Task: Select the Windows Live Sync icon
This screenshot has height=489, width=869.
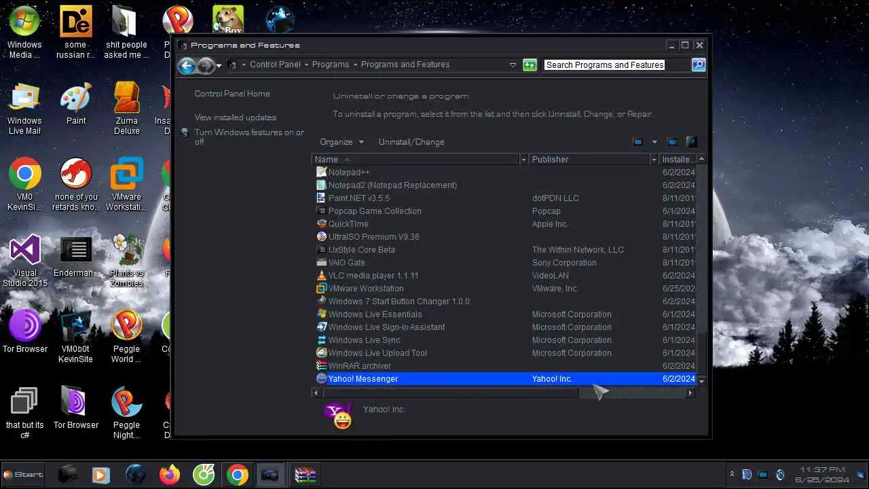Action: coord(322,340)
